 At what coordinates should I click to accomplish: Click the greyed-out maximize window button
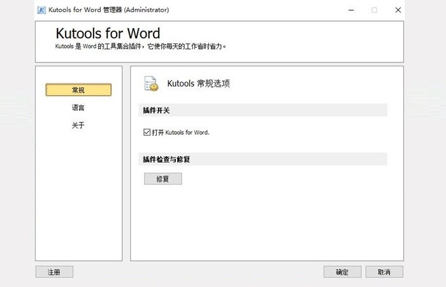(374, 10)
